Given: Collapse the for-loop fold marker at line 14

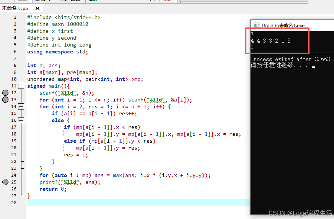Looking at the screenshot, I should pyautogui.click(x=21, y=106).
